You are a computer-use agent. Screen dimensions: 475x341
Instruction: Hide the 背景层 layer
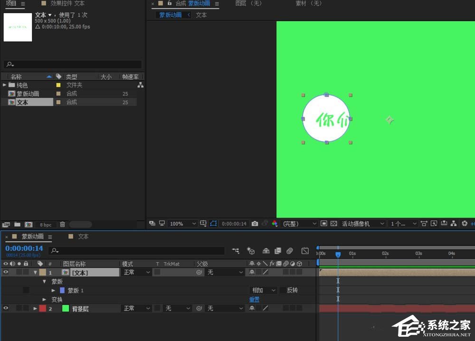tap(6, 308)
